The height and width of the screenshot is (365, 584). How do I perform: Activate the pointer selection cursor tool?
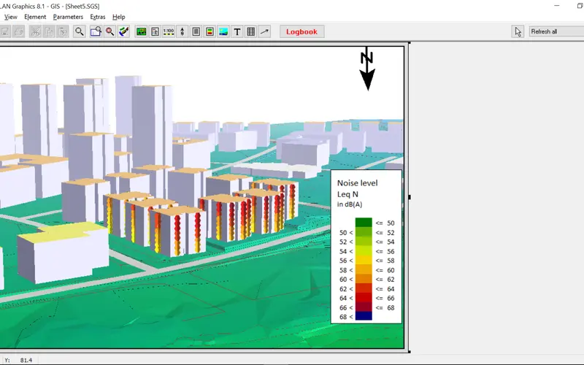pos(518,31)
